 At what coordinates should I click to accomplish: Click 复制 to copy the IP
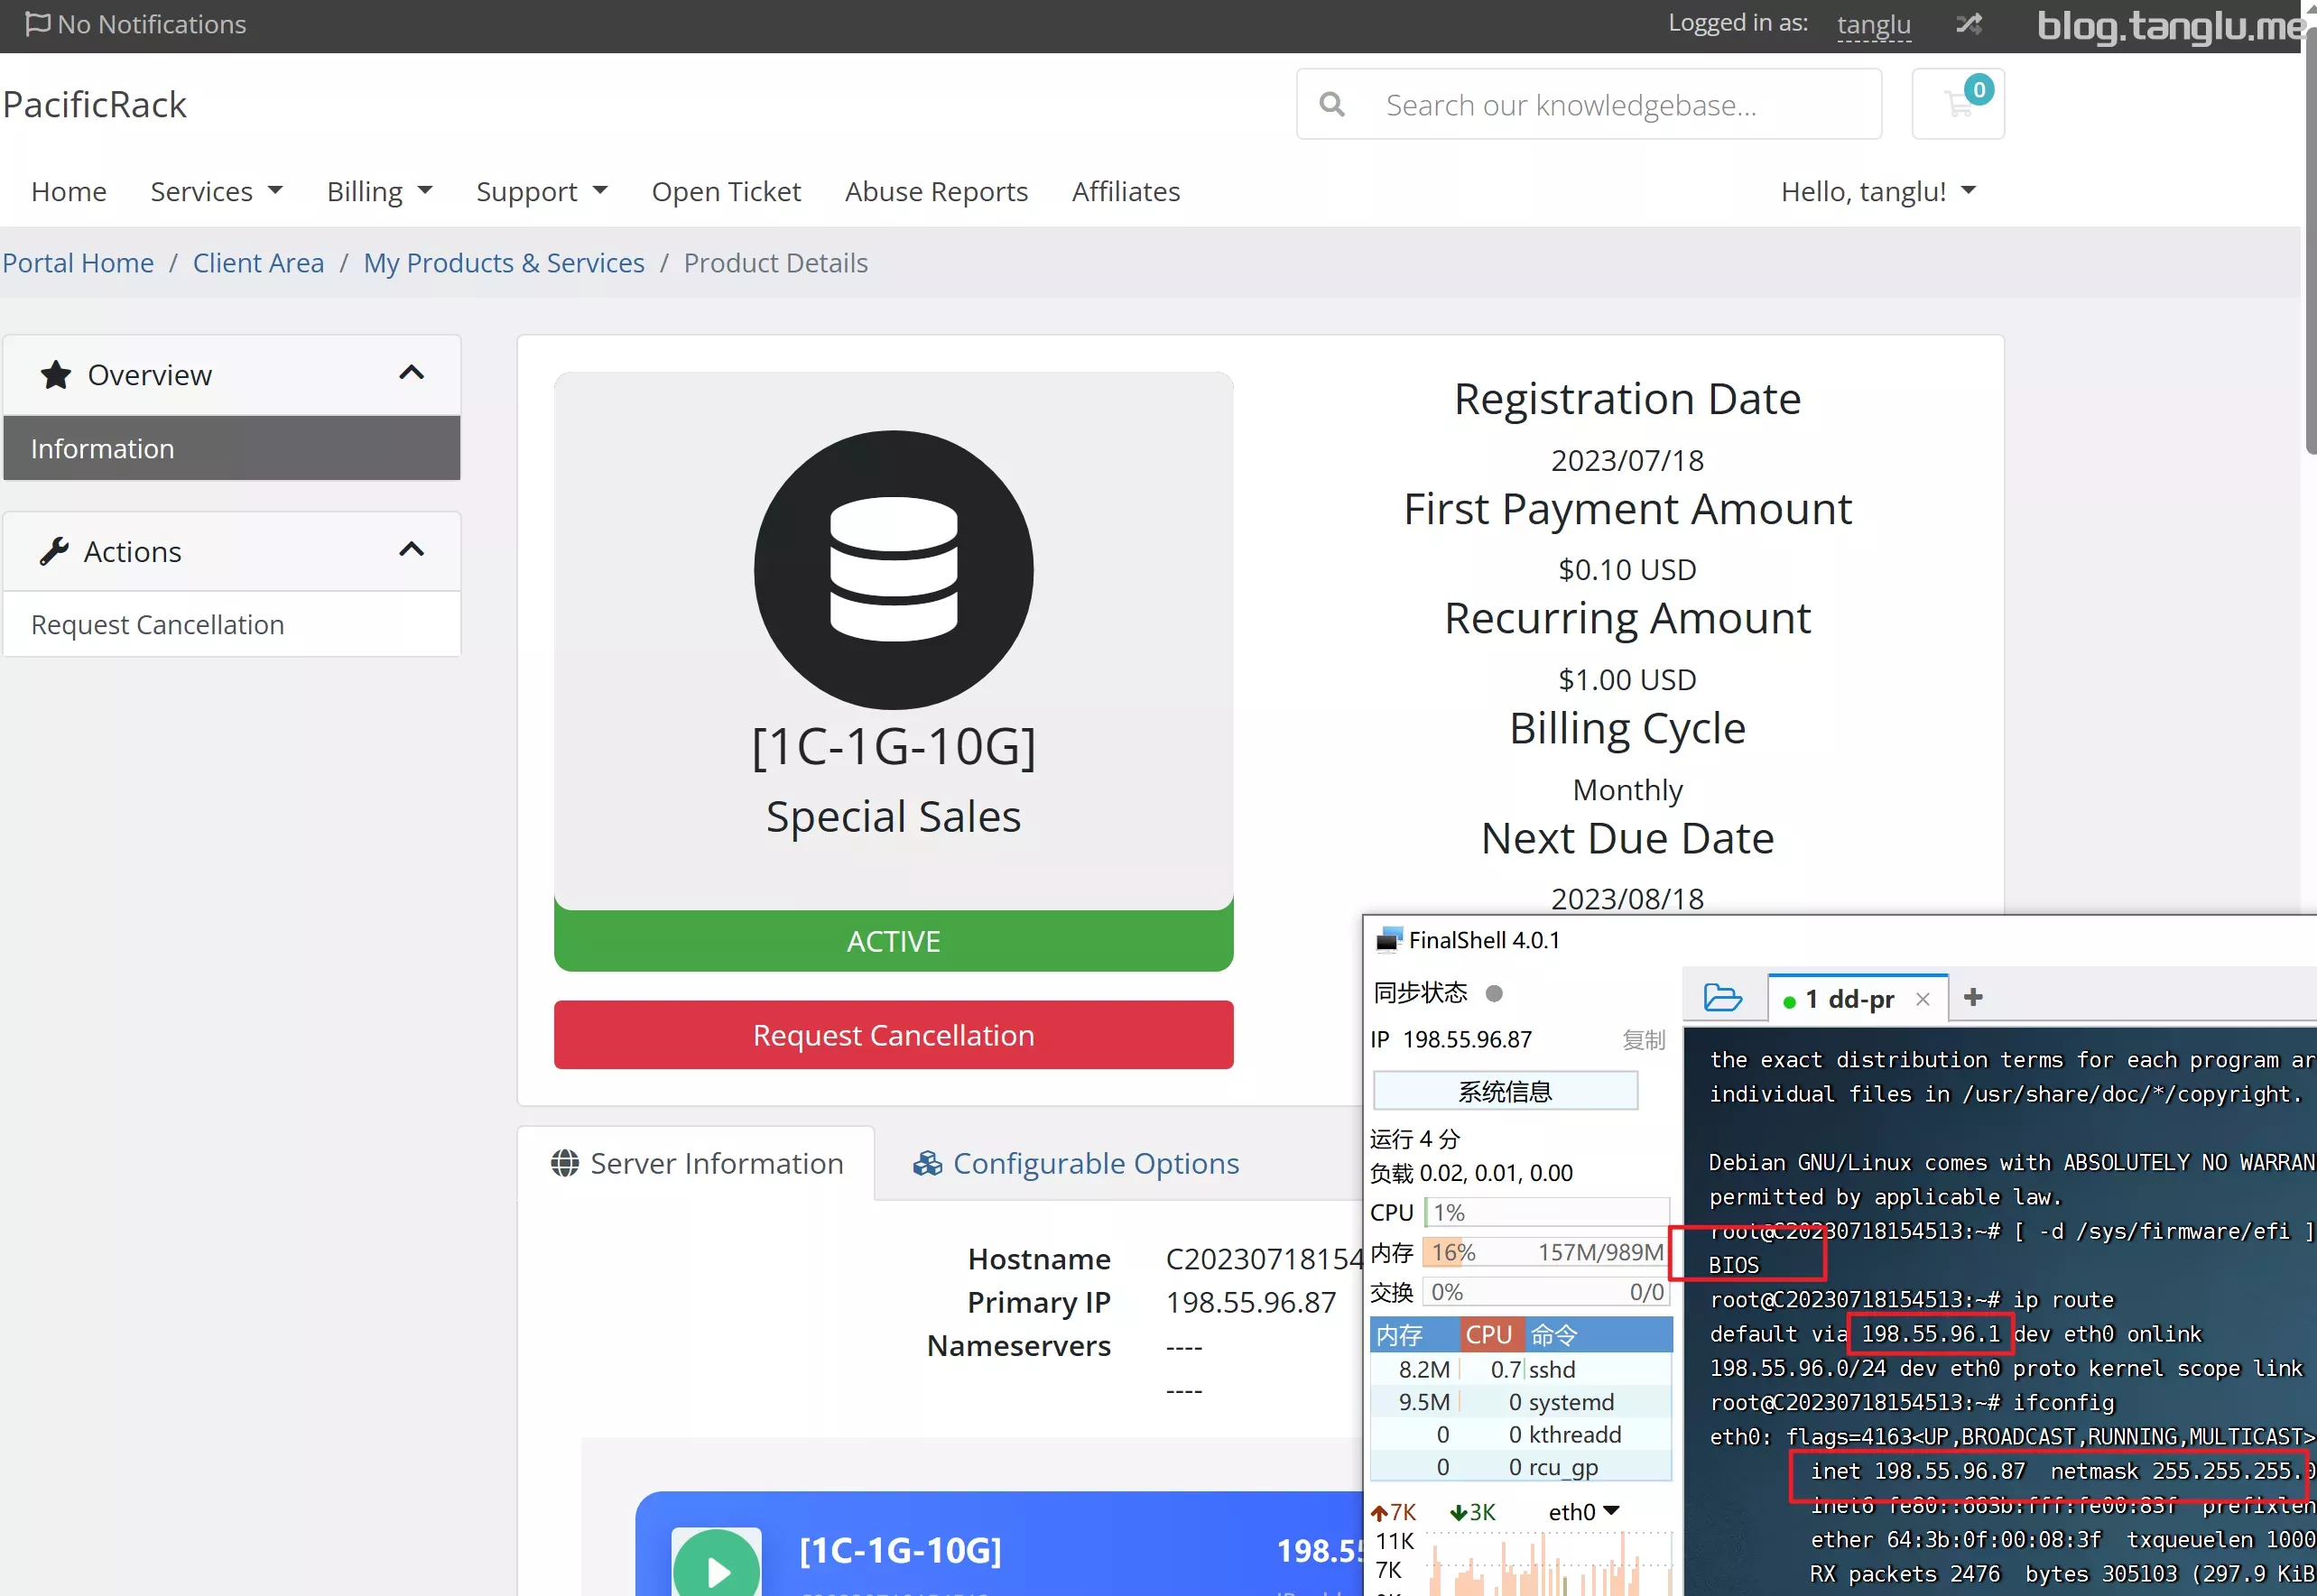(x=1644, y=1039)
